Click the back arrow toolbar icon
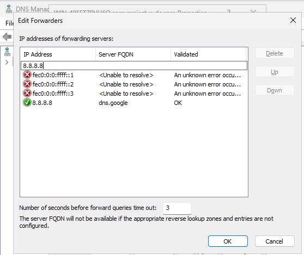304x255 pixels. 7,36
